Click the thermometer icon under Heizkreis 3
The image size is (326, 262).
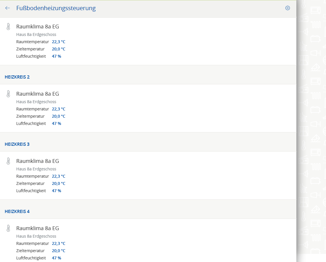[x=8, y=161]
